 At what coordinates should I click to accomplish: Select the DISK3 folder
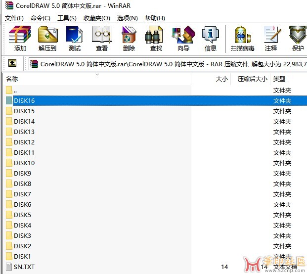pos(23,235)
